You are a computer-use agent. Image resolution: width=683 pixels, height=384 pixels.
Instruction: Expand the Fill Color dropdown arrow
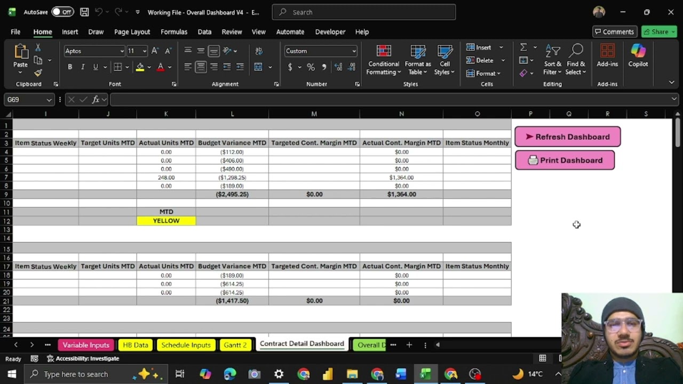pos(149,67)
